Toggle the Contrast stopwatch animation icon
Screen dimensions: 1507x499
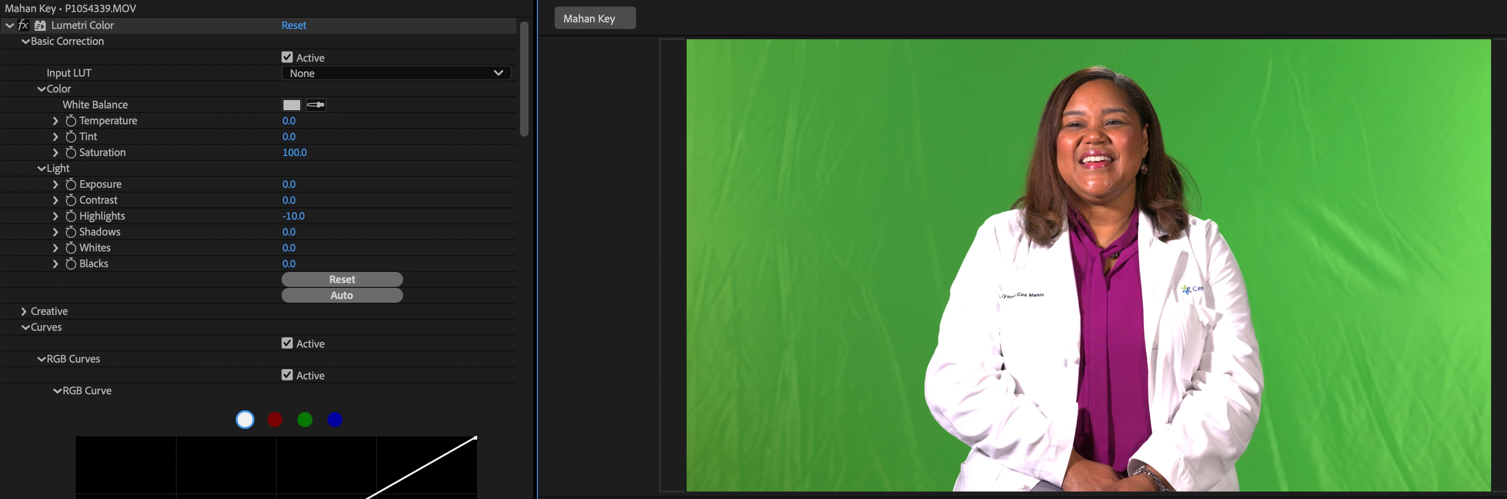(71, 200)
